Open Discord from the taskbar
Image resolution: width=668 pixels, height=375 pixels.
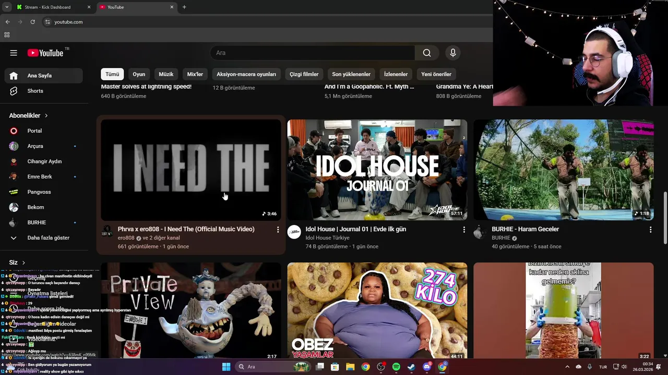pos(427,367)
